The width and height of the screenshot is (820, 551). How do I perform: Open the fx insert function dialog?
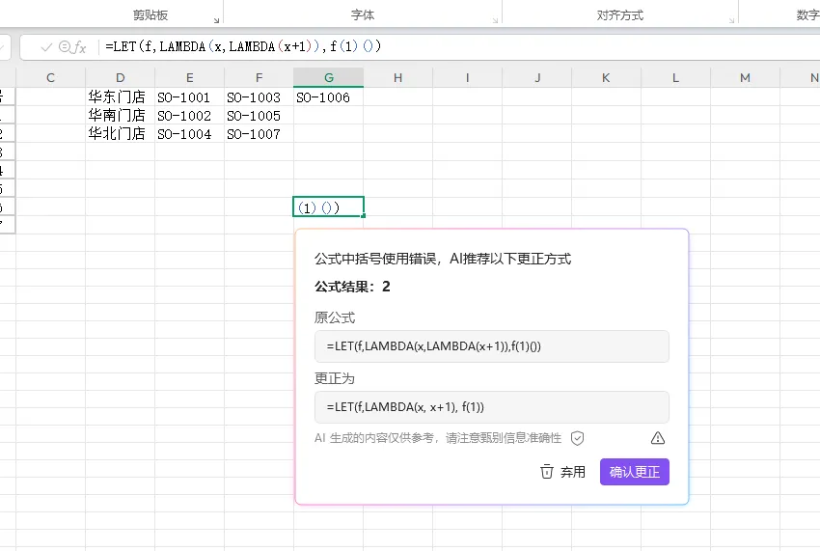tap(79, 47)
